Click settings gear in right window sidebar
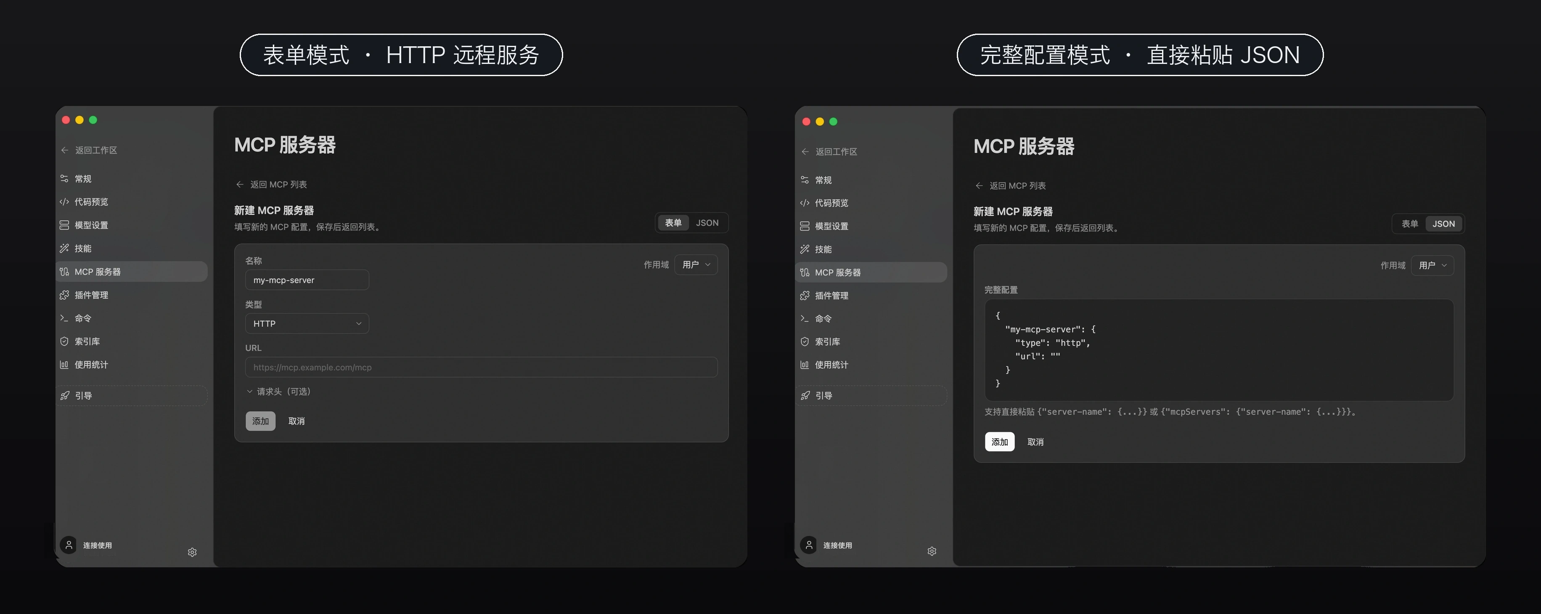Image resolution: width=1541 pixels, height=614 pixels. [x=932, y=551]
